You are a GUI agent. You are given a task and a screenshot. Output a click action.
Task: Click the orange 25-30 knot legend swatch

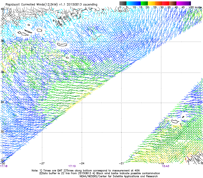coord(159,3)
